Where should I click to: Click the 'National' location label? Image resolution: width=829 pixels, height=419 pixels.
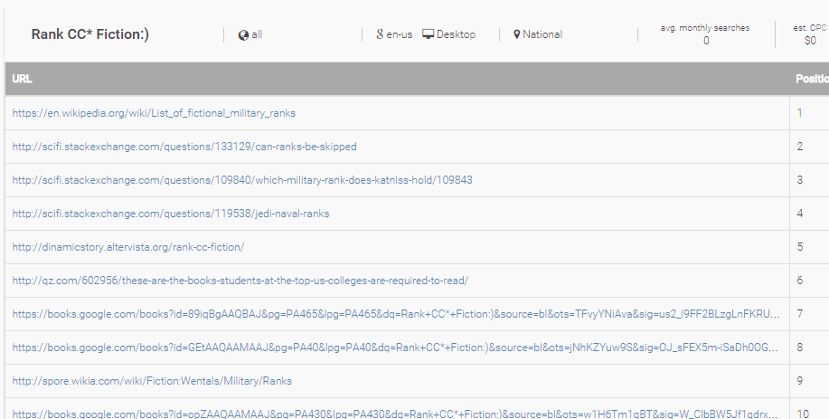pyautogui.click(x=542, y=34)
